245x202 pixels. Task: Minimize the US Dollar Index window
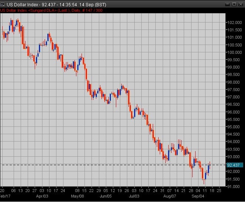pos(227,4)
